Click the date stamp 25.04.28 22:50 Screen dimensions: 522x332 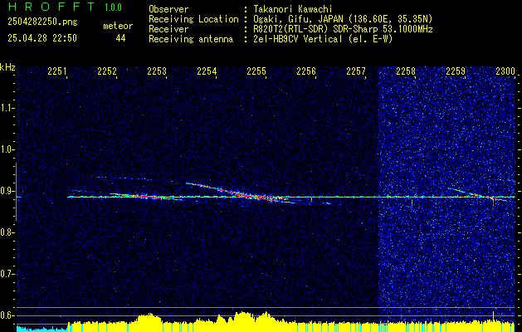point(42,38)
